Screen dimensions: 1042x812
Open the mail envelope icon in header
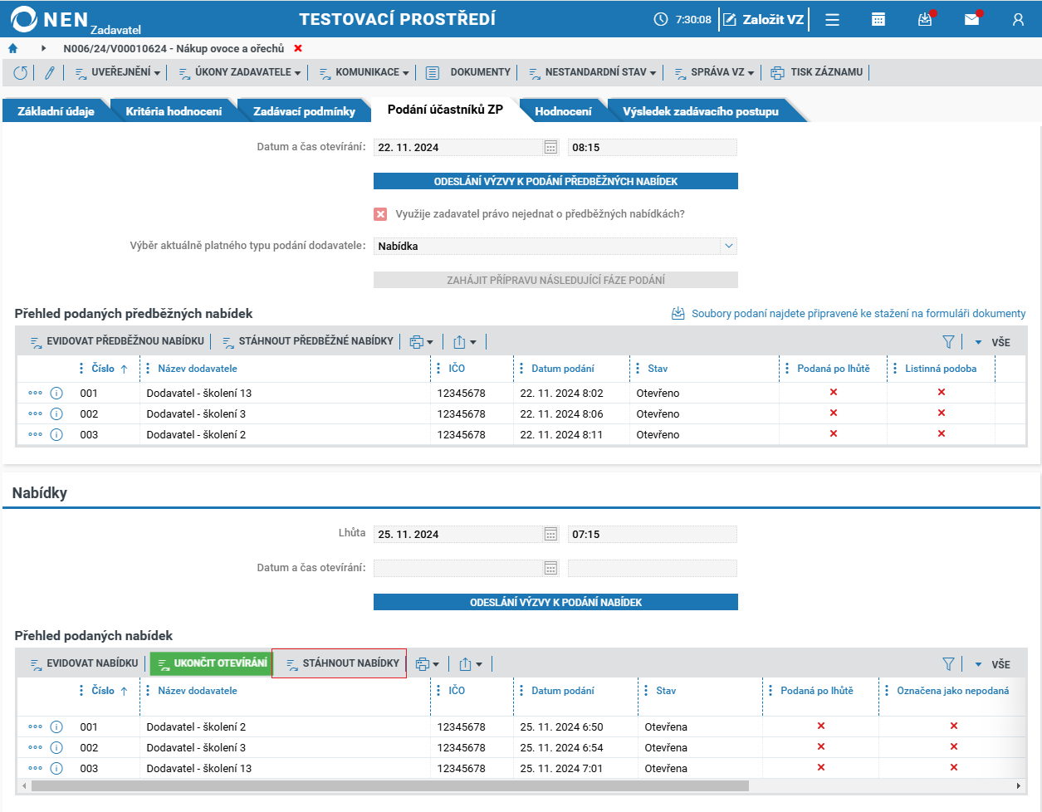pos(971,19)
